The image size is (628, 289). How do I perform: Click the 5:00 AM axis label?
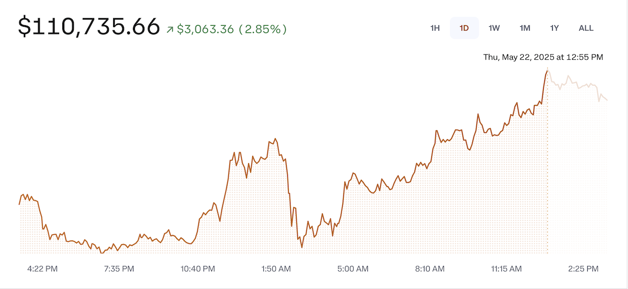[353, 269]
